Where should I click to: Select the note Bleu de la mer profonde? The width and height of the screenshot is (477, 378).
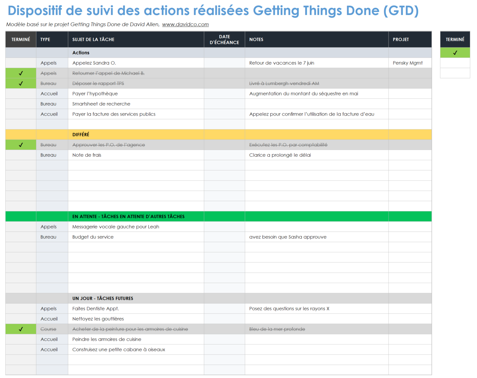click(x=317, y=329)
